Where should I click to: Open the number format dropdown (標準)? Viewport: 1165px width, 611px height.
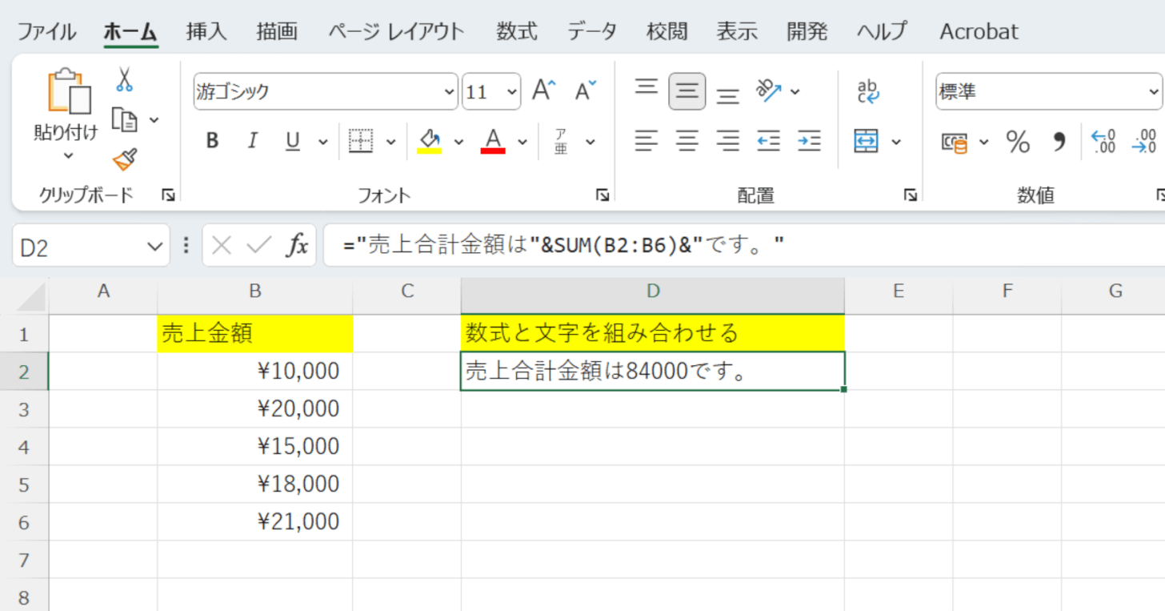coord(1154,92)
